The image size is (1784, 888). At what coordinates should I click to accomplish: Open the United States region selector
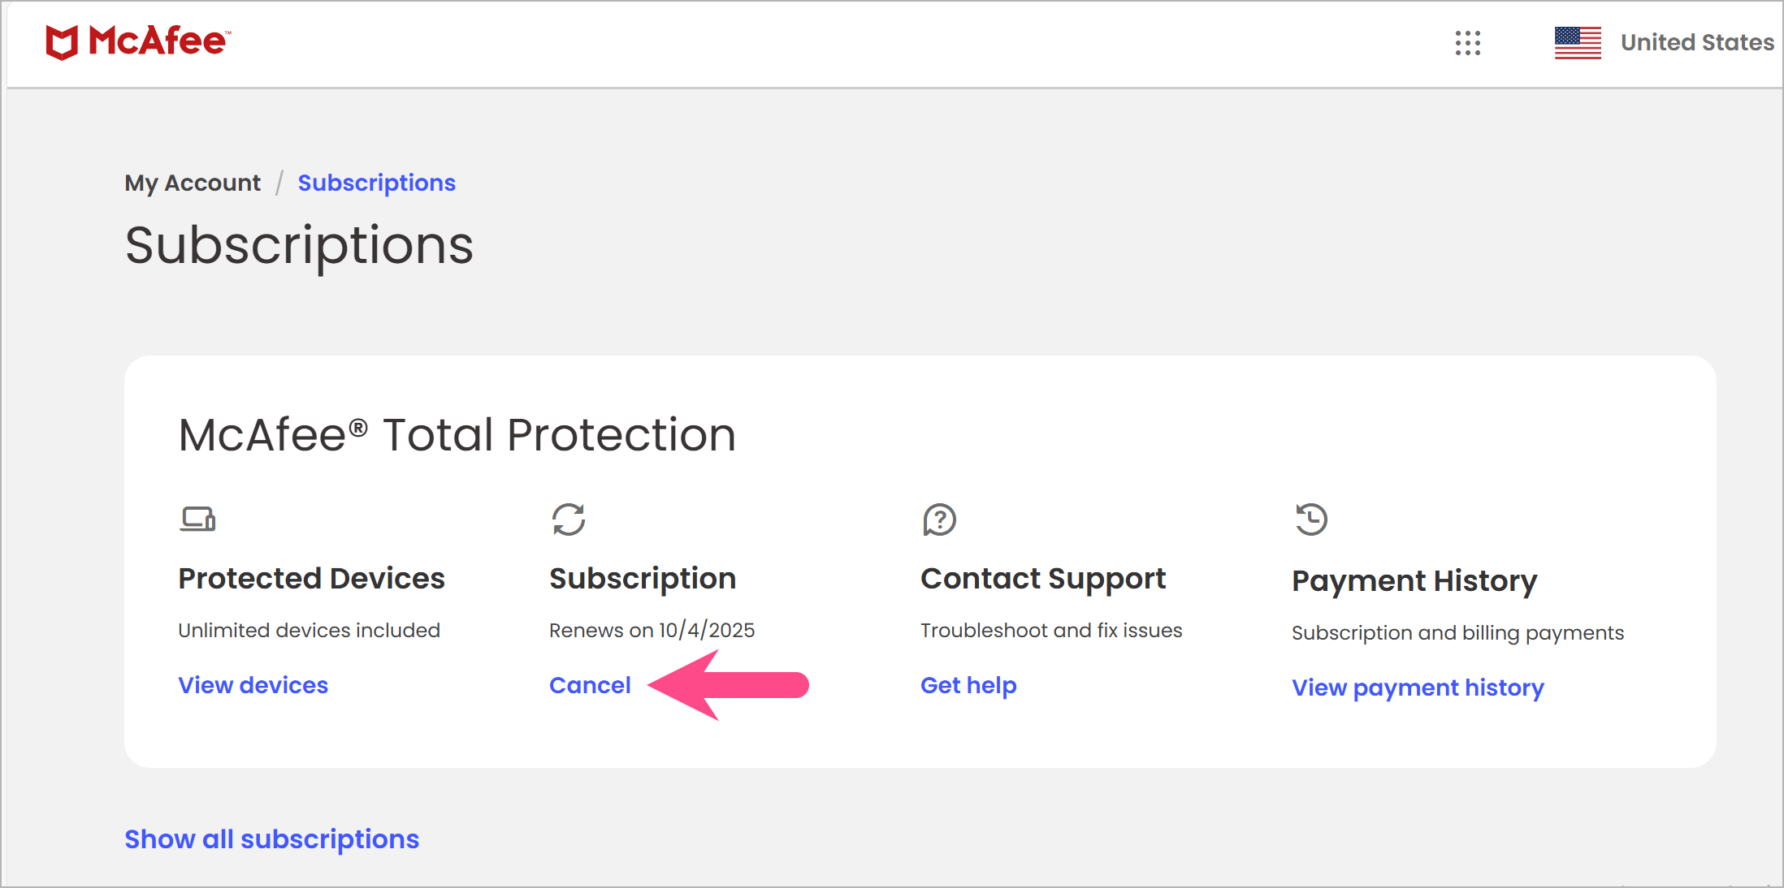pyautogui.click(x=1695, y=42)
